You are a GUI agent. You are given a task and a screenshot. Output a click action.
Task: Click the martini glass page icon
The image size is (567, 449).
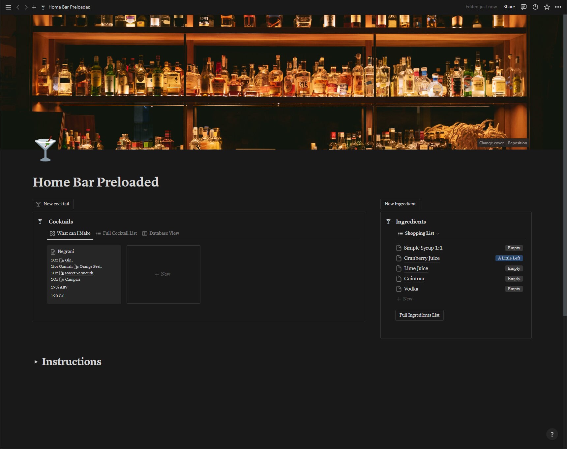[x=45, y=149]
